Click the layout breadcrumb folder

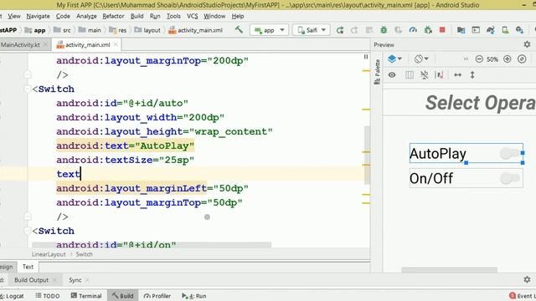tap(147, 30)
